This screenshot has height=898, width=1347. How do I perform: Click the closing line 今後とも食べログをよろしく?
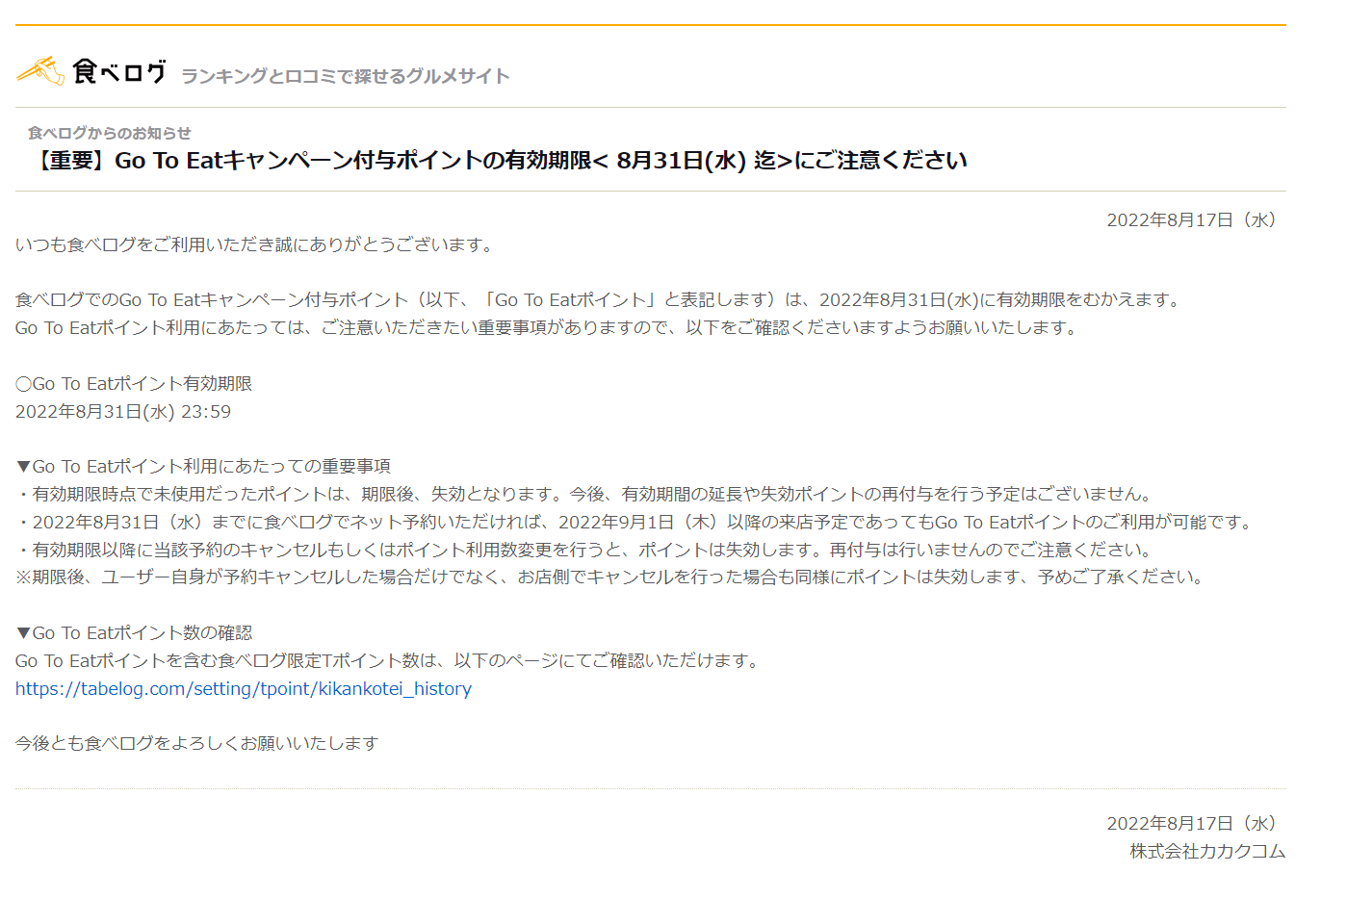197,744
